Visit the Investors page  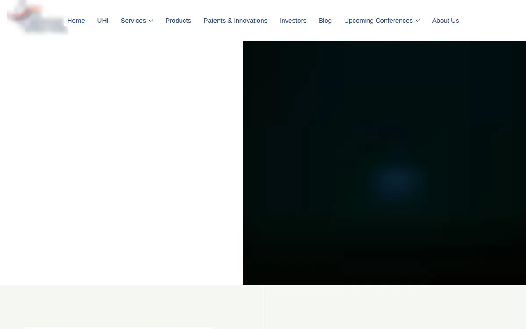tap(293, 21)
